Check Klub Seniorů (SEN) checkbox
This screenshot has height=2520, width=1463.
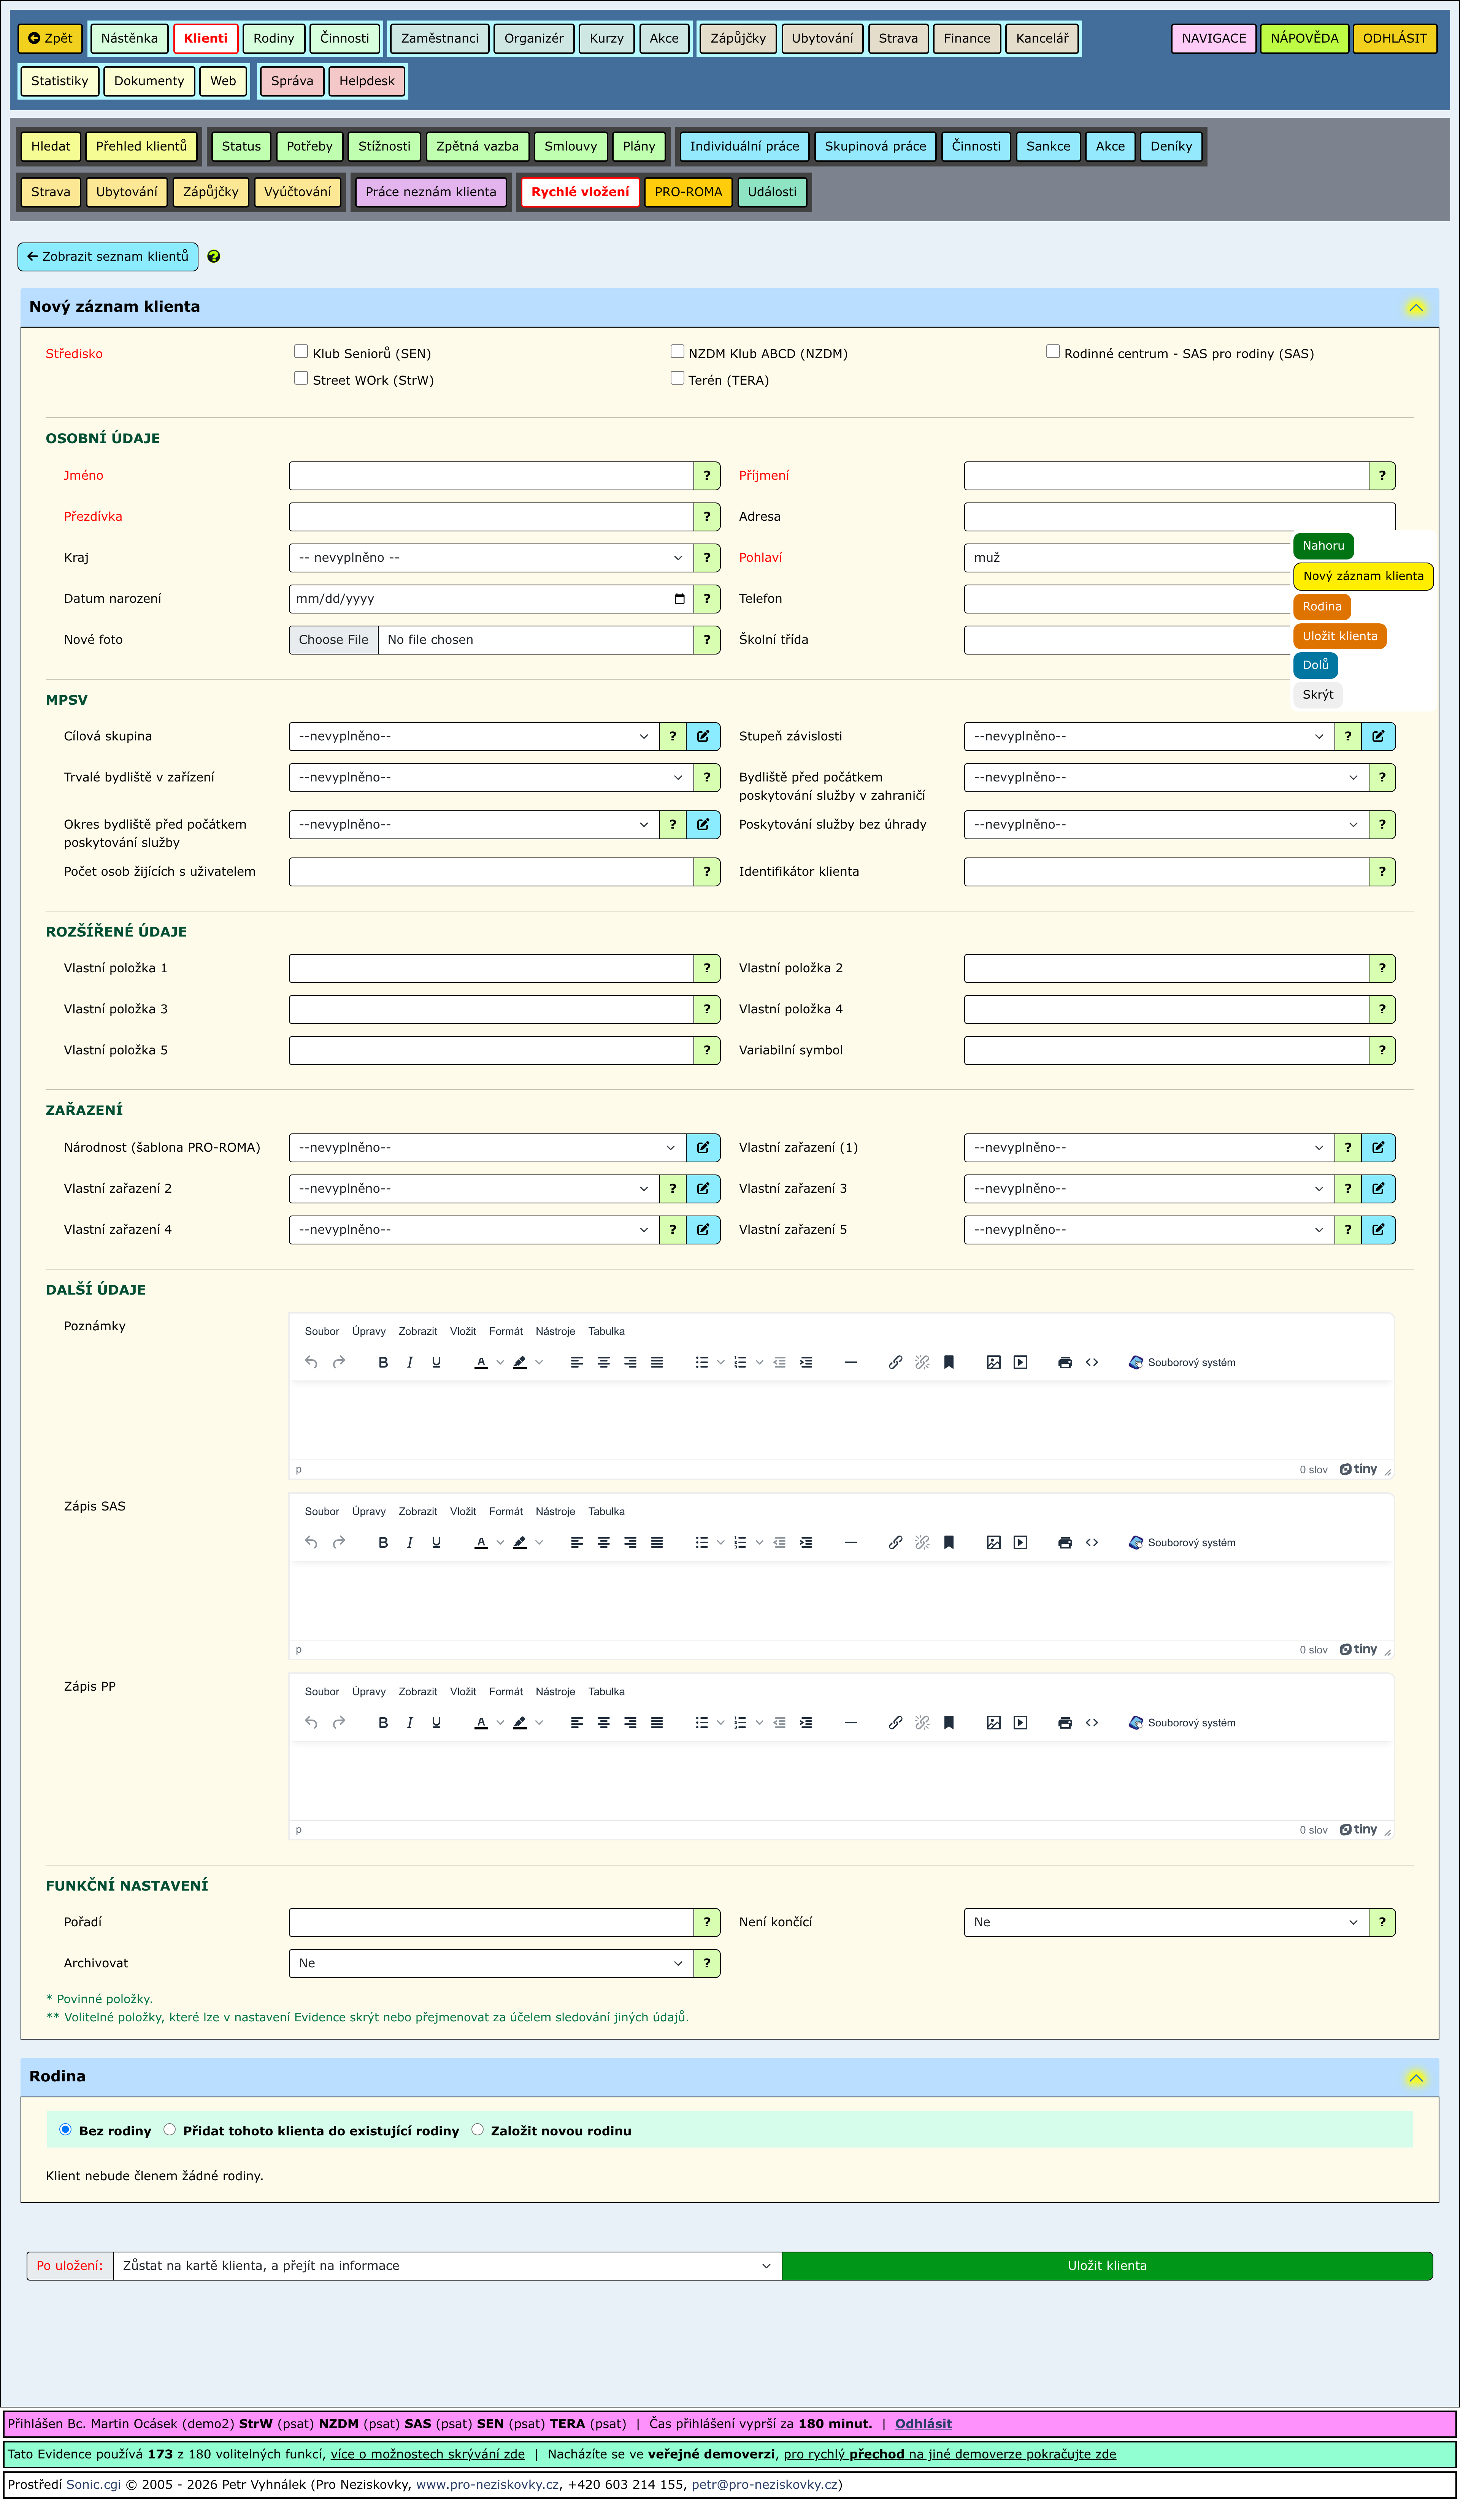(301, 352)
